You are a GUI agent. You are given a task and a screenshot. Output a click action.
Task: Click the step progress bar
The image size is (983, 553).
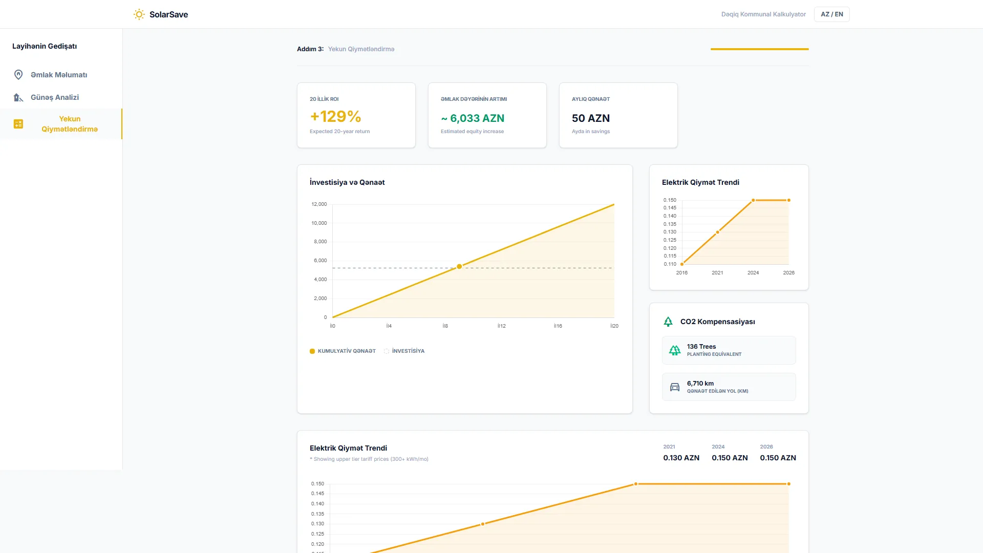pyautogui.click(x=760, y=49)
